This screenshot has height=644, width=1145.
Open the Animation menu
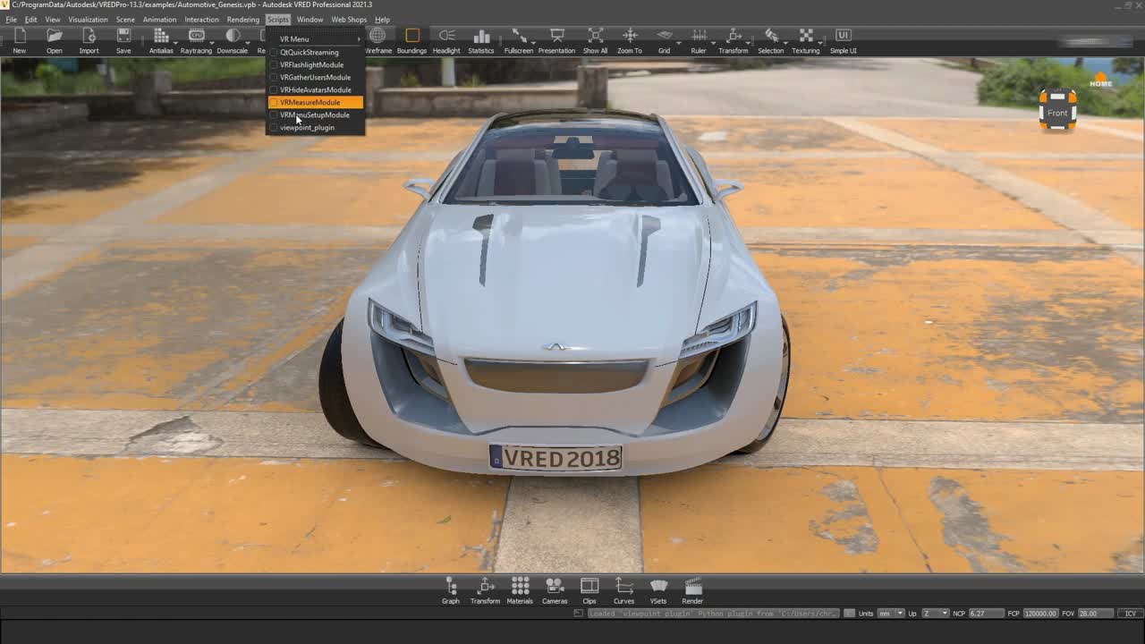click(x=159, y=20)
